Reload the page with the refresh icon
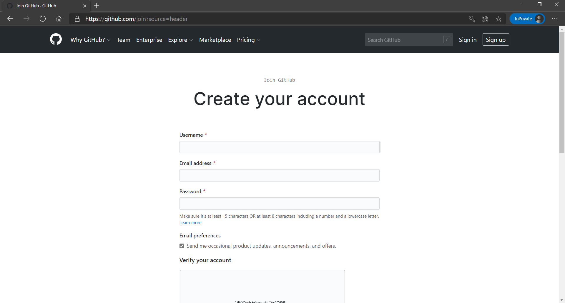The height and width of the screenshot is (303, 565). point(43,19)
